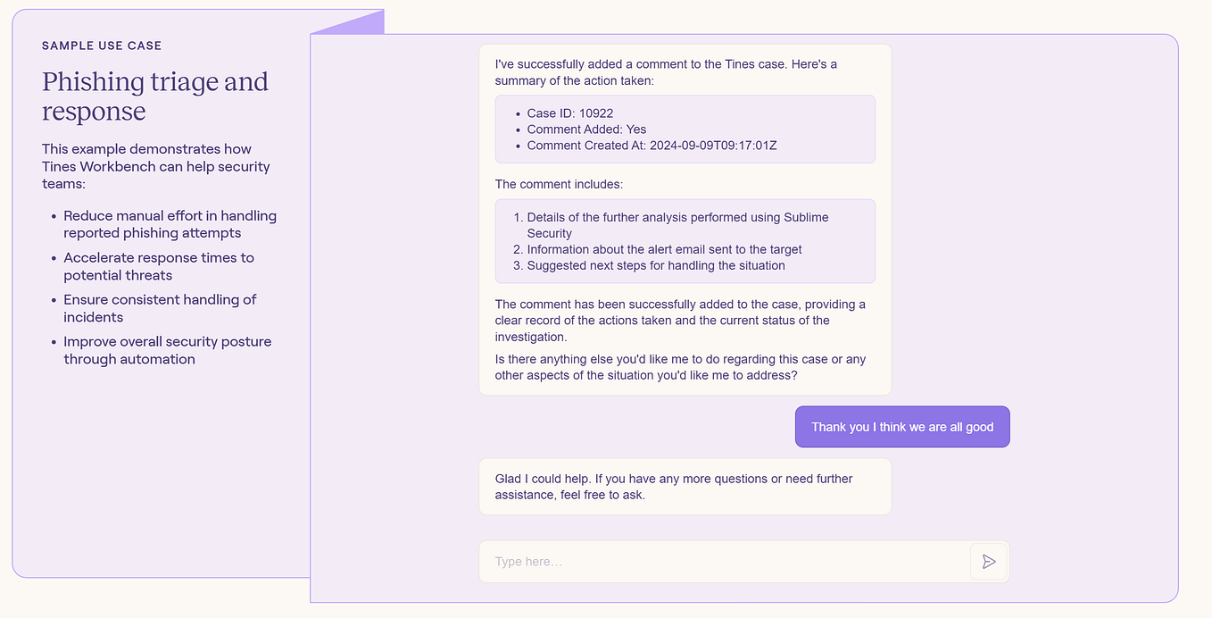Focus the 'Type here…' message input
Viewport: 1212px width, 618px height.
click(725, 562)
